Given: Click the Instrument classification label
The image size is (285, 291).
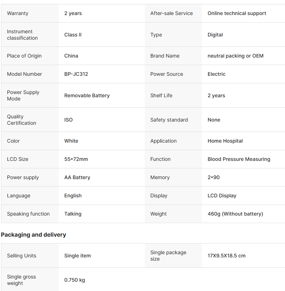Looking at the screenshot, I should tap(22, 35).
